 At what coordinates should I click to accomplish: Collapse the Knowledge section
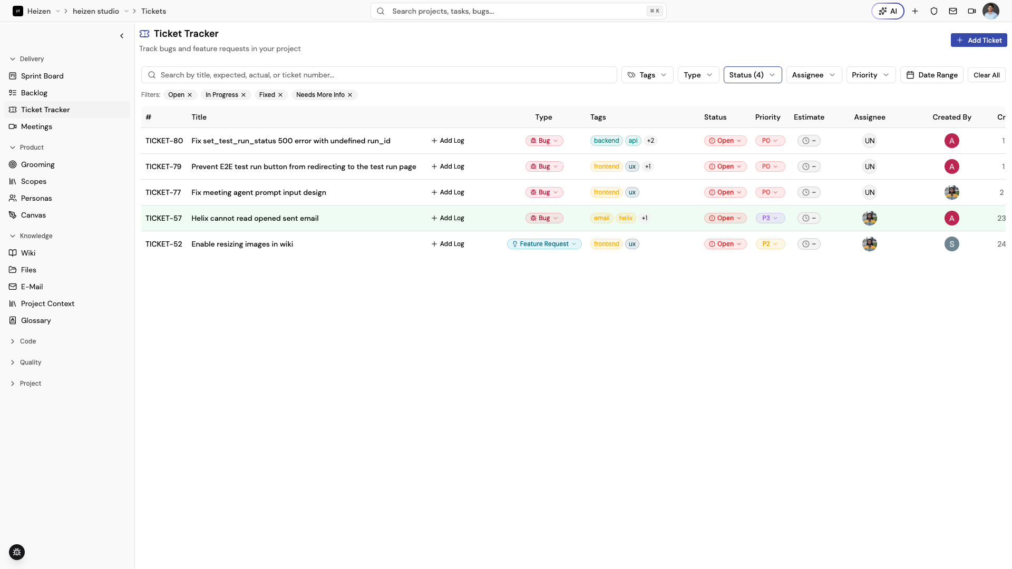[x=31, y=236]
